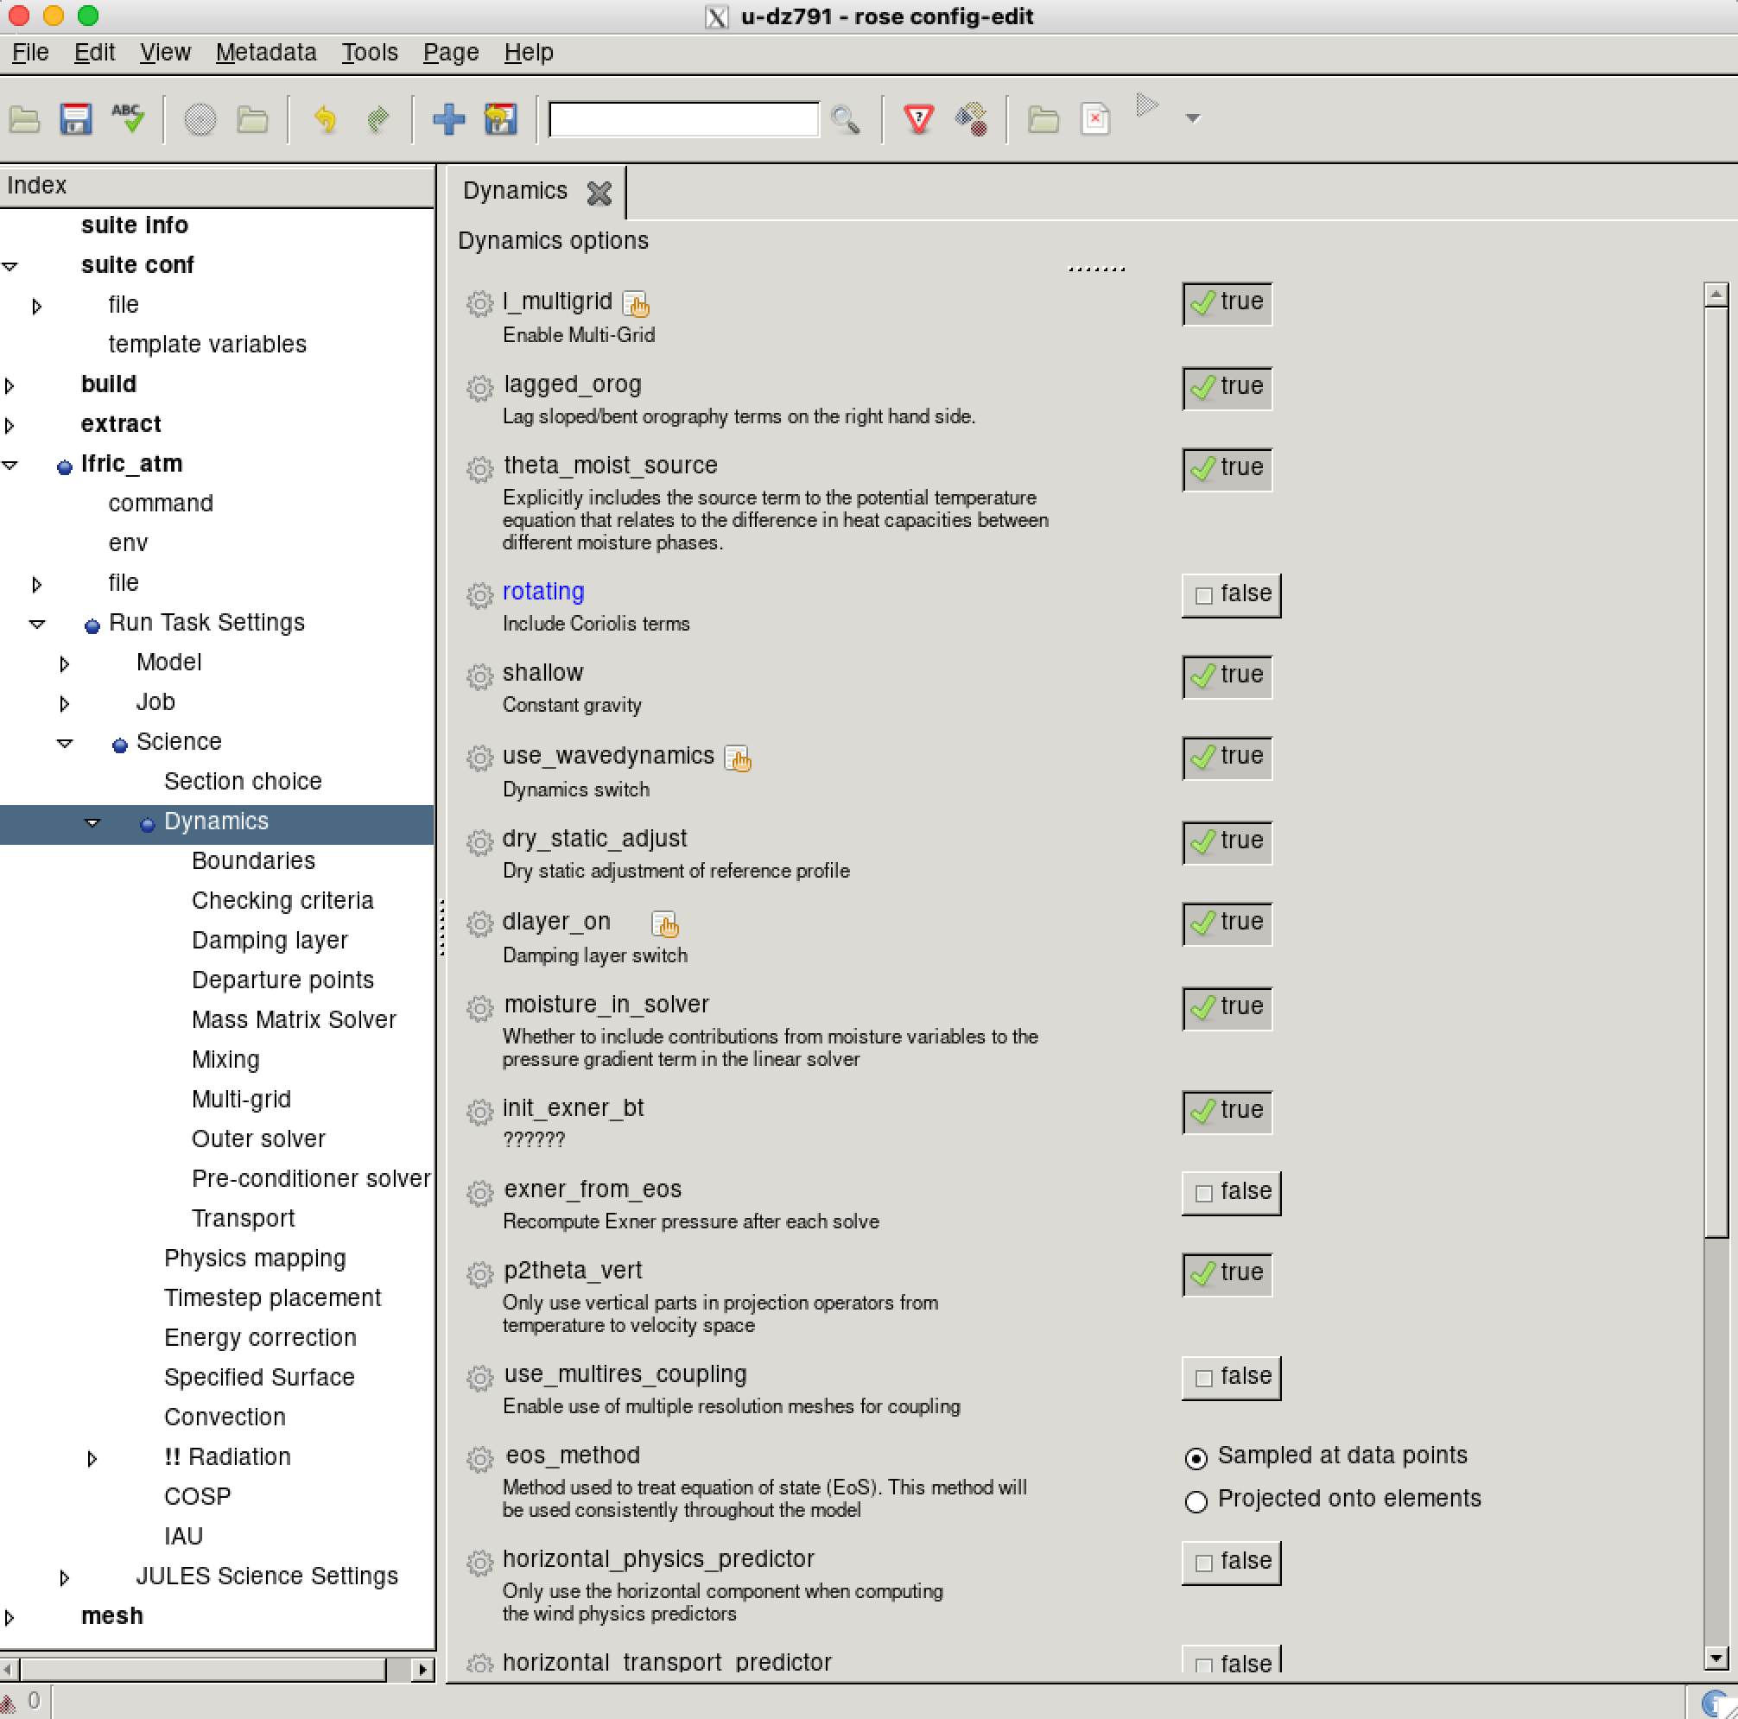Viewport: 1738px width, 1719px height.
Task: Select Sampled at data points radio button
Action: 1196,1457
